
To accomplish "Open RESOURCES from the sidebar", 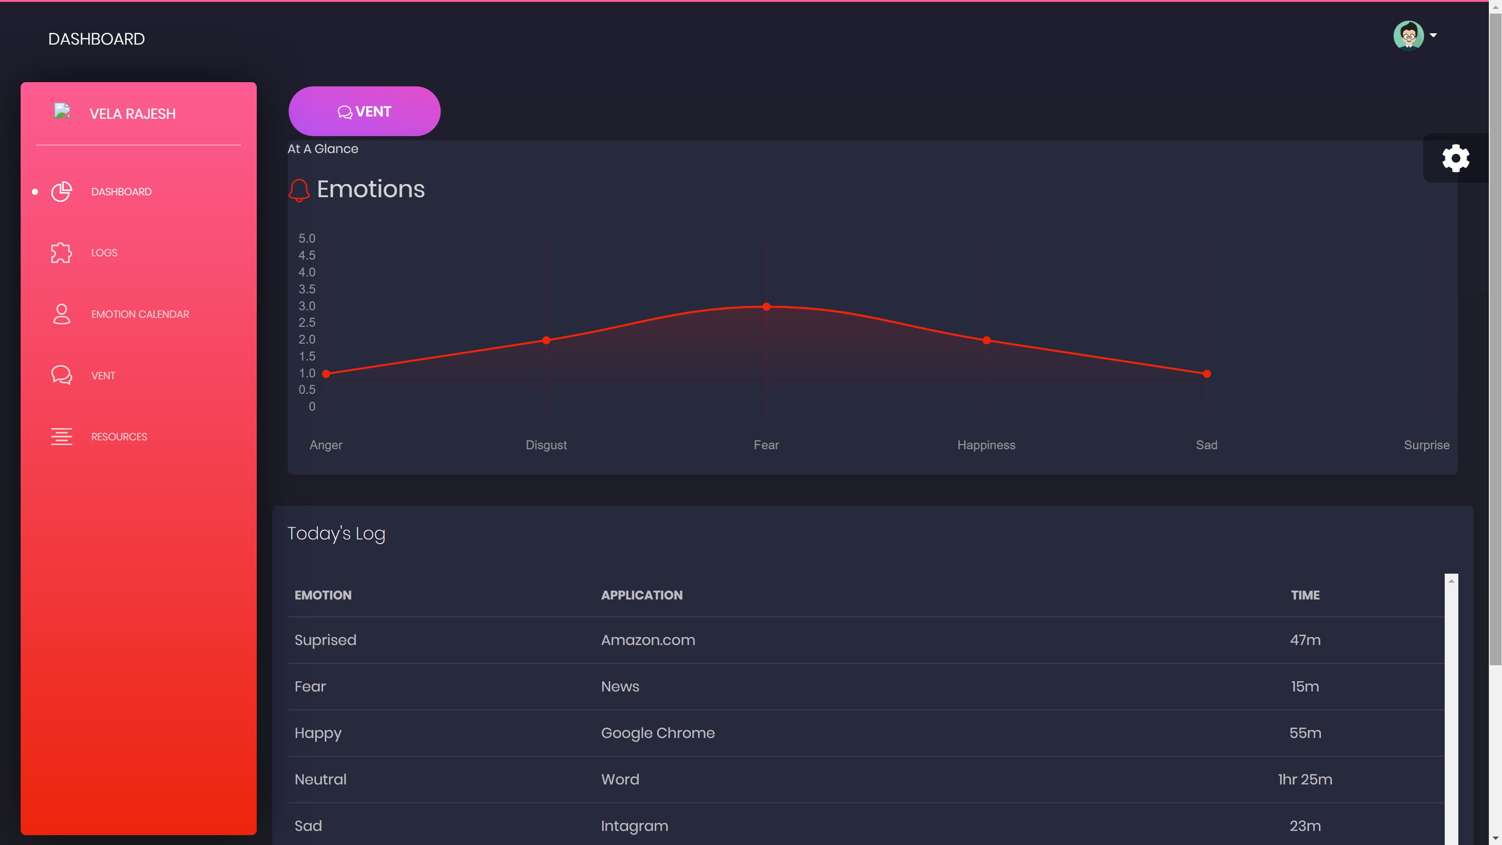I will pyautogui.click(x=119, y=437).
